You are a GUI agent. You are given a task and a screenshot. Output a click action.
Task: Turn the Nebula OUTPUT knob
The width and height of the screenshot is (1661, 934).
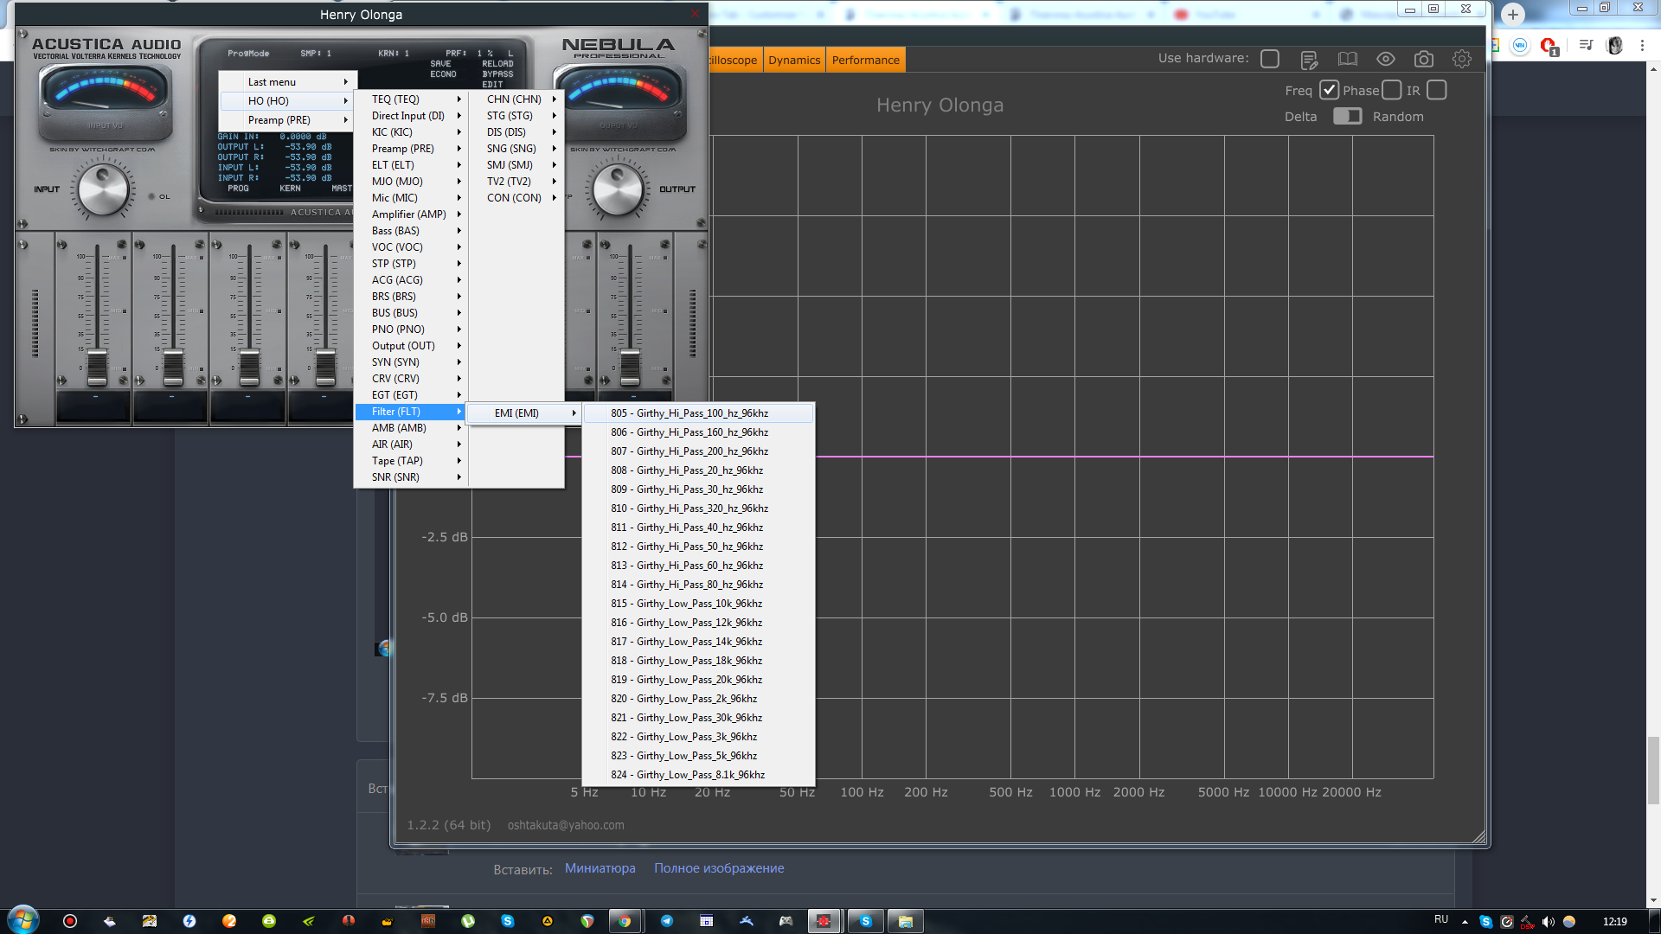618,189
